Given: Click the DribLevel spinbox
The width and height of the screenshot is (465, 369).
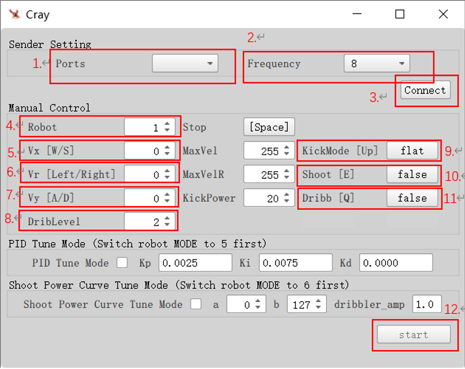Looking at the screenshot, I should point(146,221).
